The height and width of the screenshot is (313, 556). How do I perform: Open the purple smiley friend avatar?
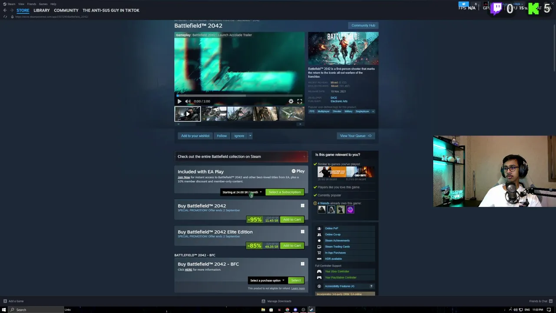[x=350, y=210]
